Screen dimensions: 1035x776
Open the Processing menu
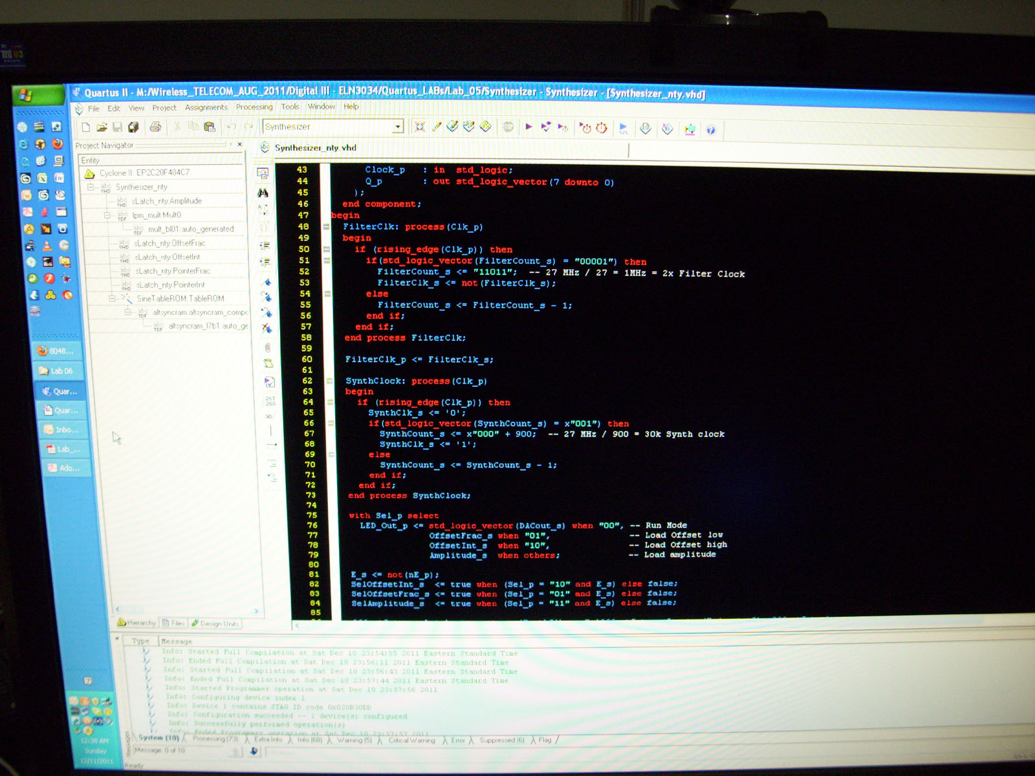pyautogui.click(x=254, y=107)
